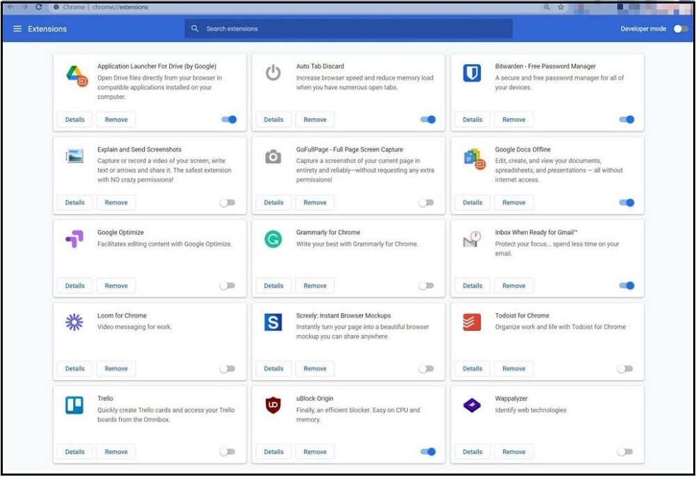The image size is (696, 477).
Task: Disable uBlock Origin toggle
Action: click(428, 452)
